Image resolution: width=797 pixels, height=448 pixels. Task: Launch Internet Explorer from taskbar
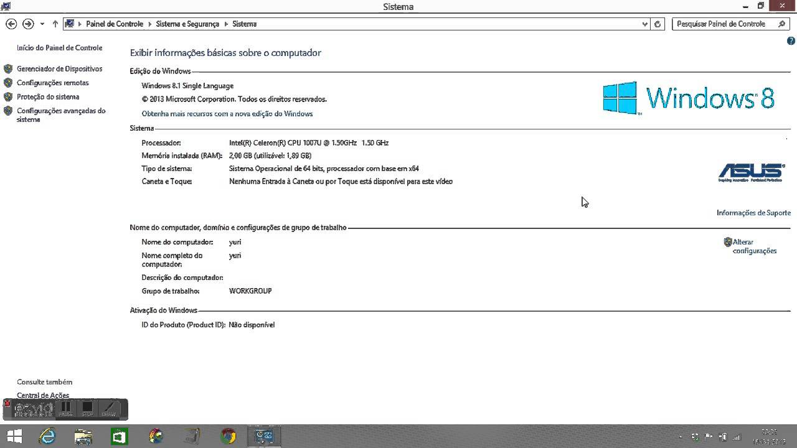(47, 437)
